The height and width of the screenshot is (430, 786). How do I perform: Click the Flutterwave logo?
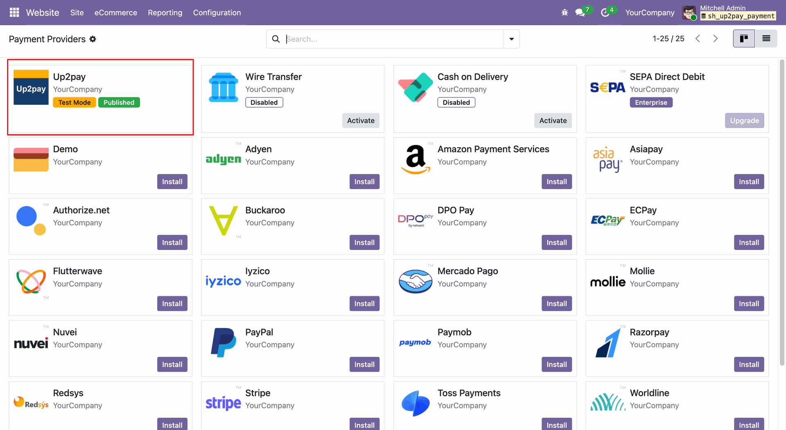(x=31, y=281)
